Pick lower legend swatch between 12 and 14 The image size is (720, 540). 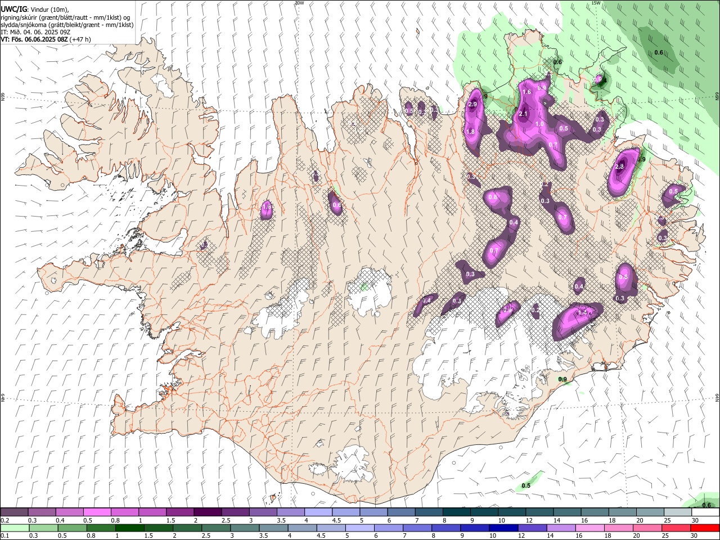(532, 528)
